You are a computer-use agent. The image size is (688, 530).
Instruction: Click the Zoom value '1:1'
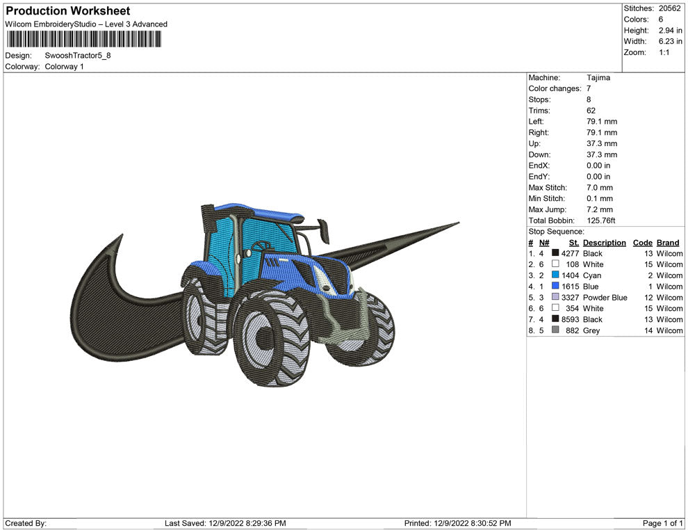664,52
